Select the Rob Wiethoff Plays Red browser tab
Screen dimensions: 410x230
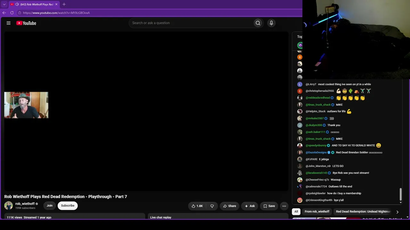tap(34, 4)
